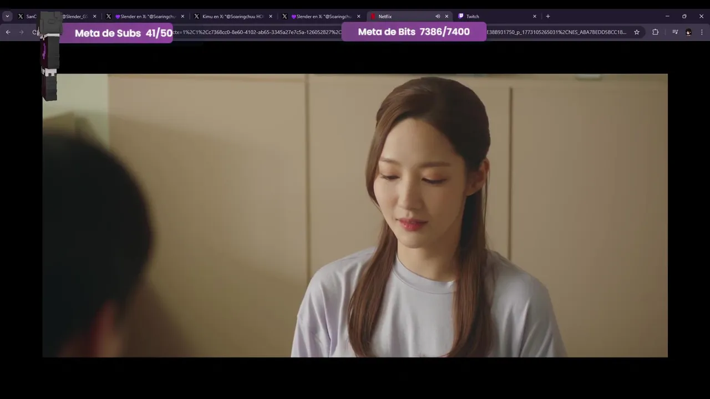The height and width of the screenshot is (399, 710).
Task: Click the Netflix video frame
Action: (x=355, y=216)
